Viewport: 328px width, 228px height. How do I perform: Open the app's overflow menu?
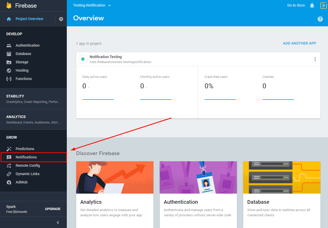(x=315, y=59)
